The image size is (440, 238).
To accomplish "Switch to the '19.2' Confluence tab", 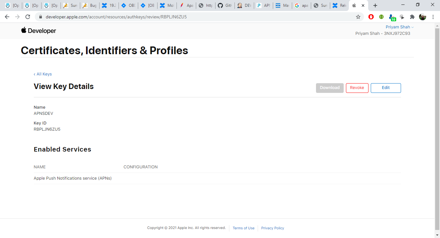I will click(109, 5).
